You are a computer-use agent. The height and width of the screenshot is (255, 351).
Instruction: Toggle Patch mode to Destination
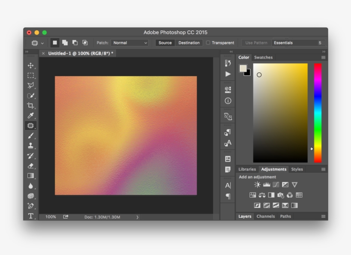tap(188, 42)
